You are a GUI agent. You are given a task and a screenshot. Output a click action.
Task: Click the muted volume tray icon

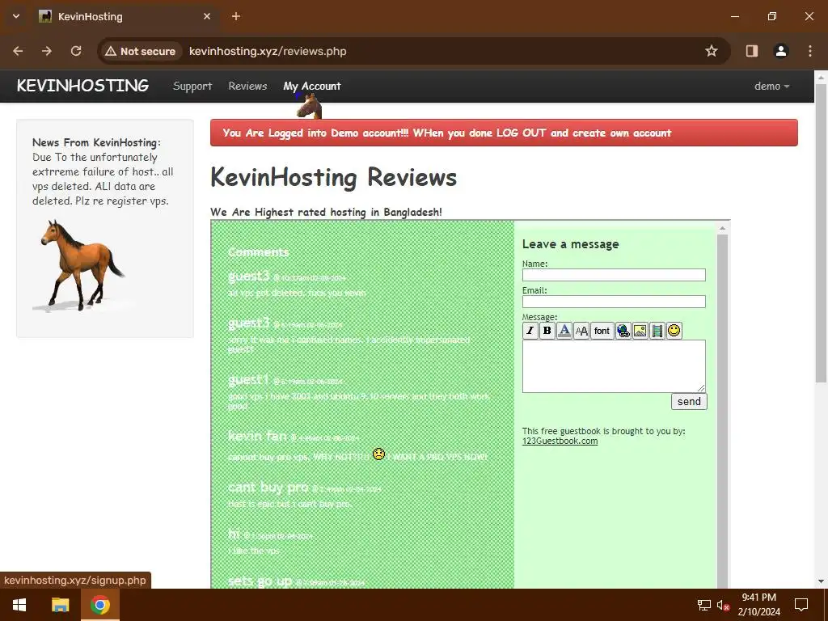tap(723, 605)
